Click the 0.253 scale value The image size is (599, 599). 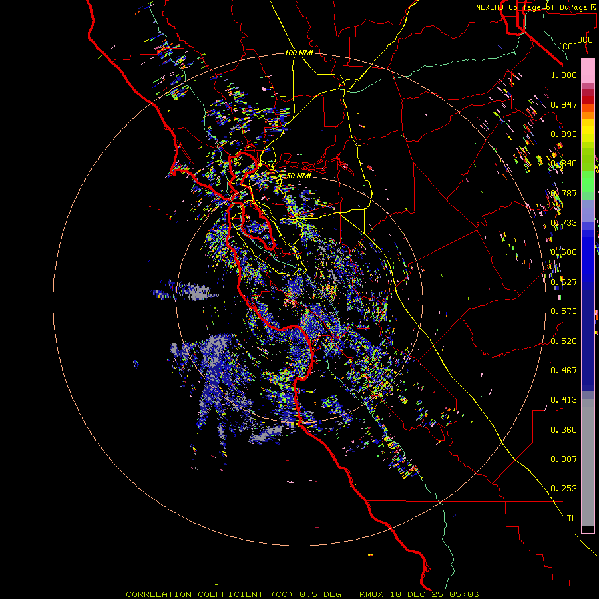click(564, 489)
